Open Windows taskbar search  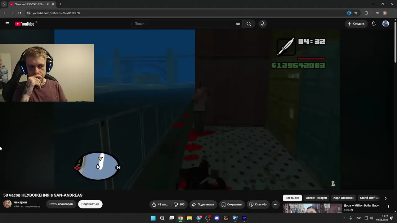[162, 218]
